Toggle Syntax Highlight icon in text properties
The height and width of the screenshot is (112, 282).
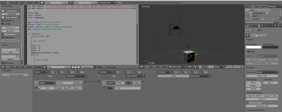(x=3, y=17)
